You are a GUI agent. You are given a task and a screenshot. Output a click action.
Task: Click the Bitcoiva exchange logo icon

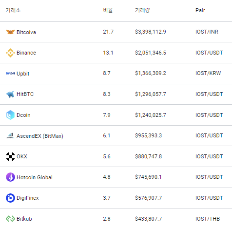pos(10,32)
